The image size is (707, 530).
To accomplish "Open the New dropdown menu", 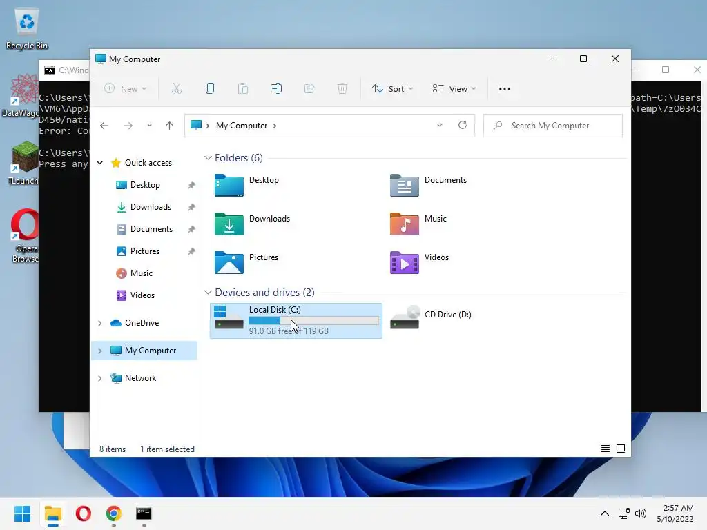I will pyautogui.click(x=126, y=89).
